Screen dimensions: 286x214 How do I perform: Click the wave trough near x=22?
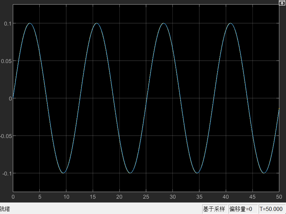[x=130, y=173]
